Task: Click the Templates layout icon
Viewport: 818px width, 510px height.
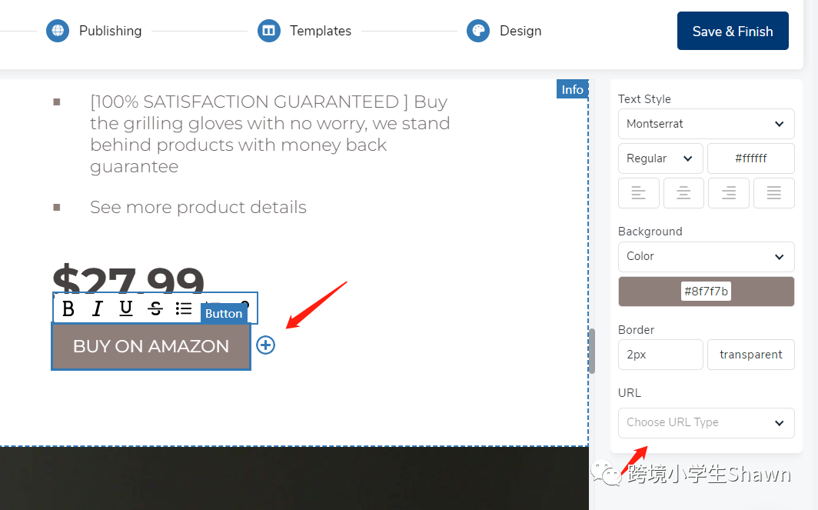Action: [x=268, y=31]
